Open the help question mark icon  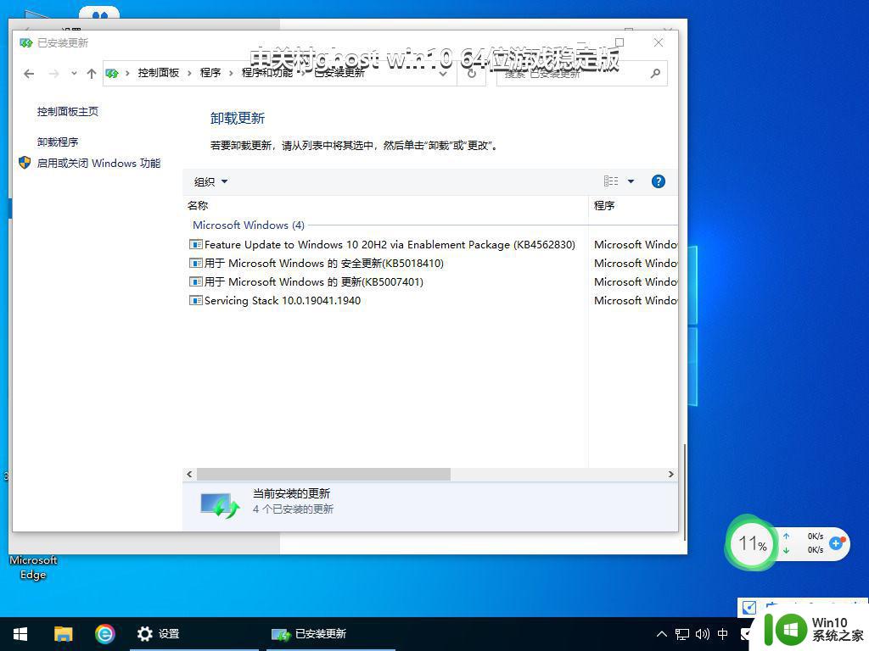pos(658,181)
